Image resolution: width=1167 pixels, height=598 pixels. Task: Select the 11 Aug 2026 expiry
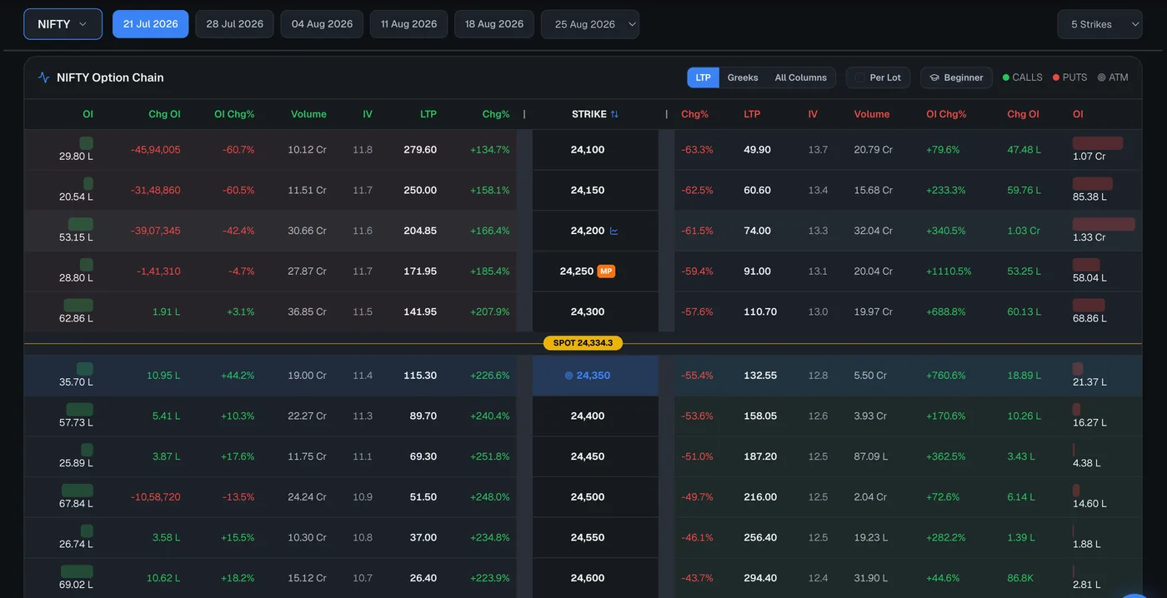pyautogui.click(x=408, y=24)
